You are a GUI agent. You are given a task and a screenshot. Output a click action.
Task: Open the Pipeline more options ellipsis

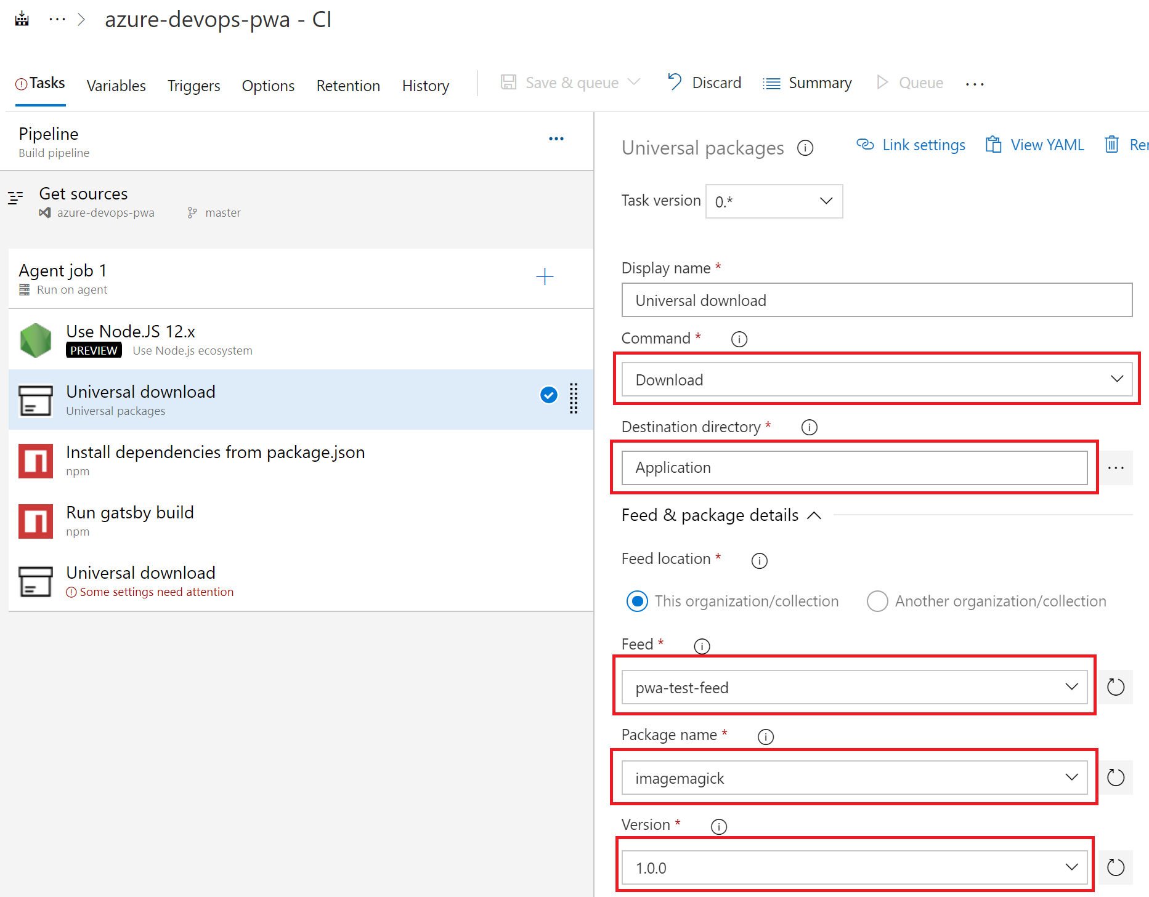[x=556, y=139]
